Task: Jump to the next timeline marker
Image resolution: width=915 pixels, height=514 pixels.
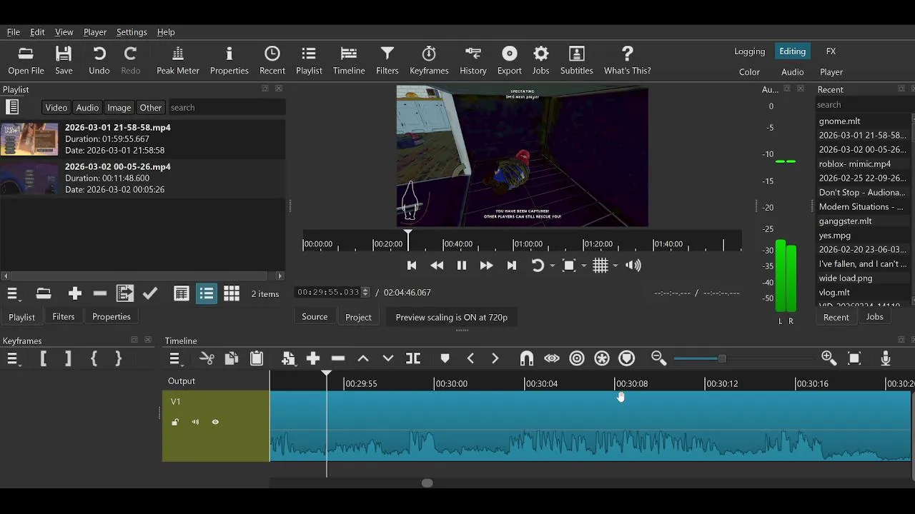Action: 495,358
